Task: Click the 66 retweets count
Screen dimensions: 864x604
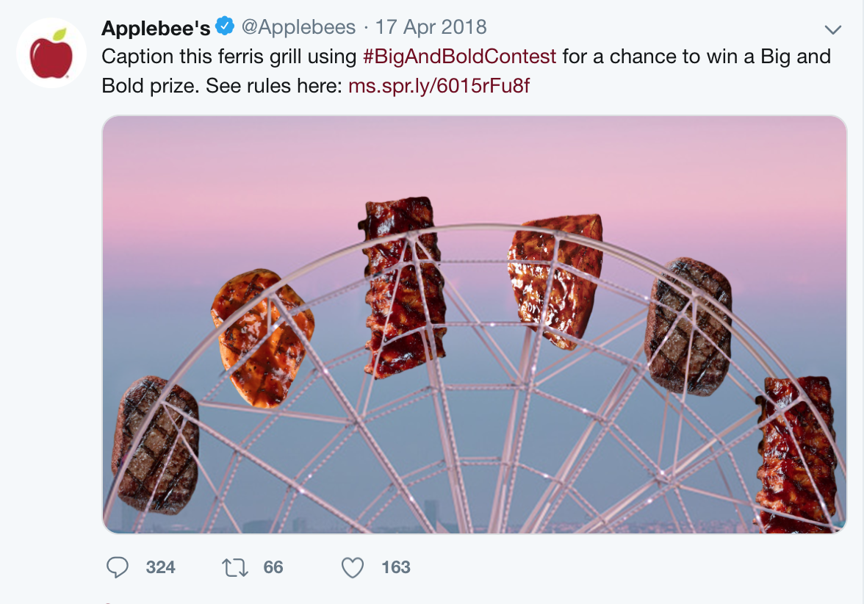Action: coord(273,567)
